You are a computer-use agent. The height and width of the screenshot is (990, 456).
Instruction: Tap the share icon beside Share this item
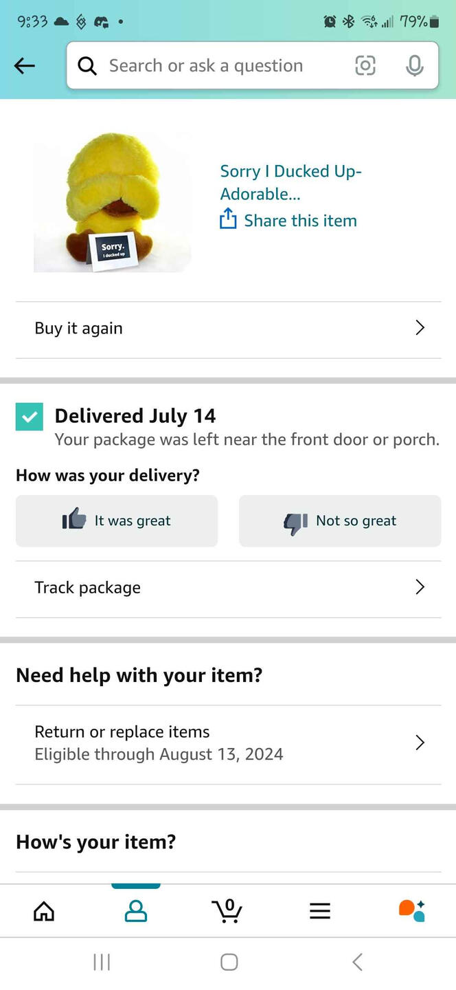click(227, 219)
